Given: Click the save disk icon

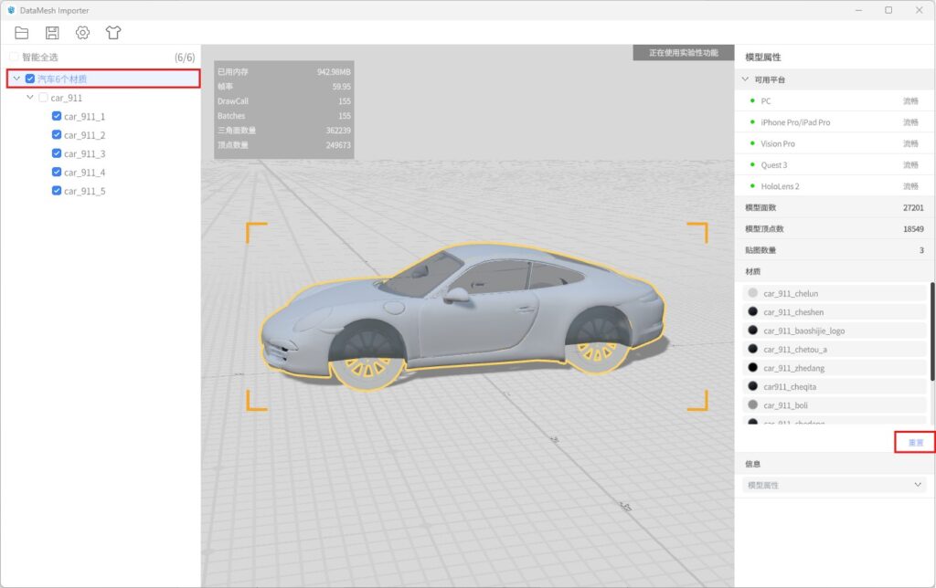Looking at the screenshot, I should click(52, 33).
